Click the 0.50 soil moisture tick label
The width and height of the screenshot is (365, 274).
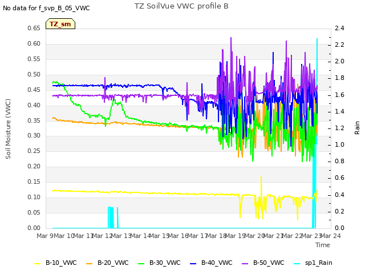(34, 74)
